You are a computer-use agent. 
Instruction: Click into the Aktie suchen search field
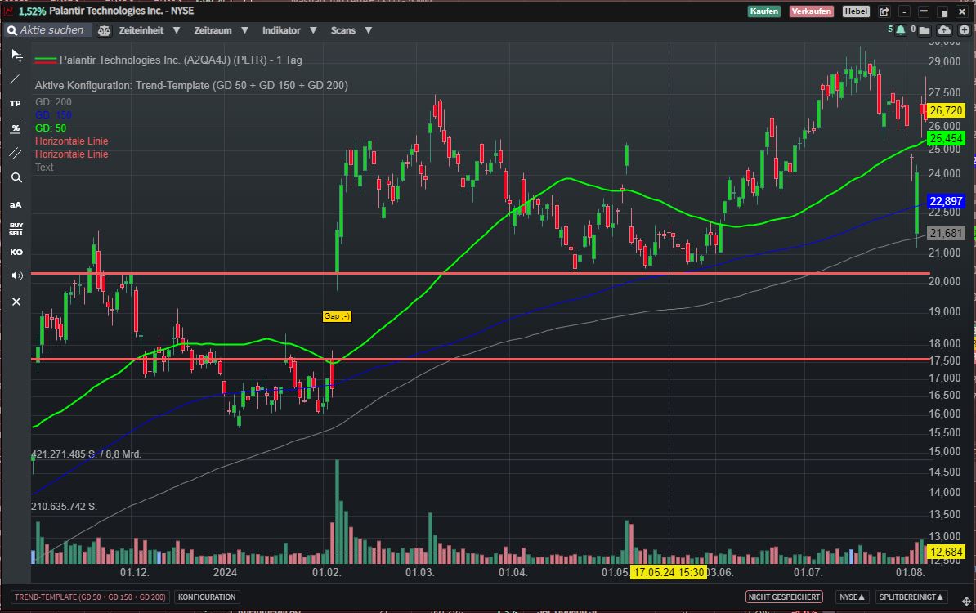(x=51, y=30)
